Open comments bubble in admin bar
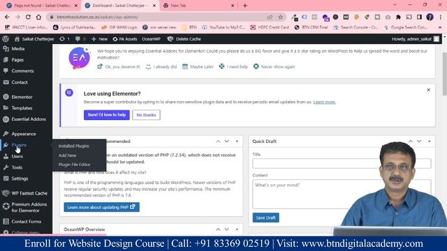The width and height of the screenshot is (447, 251). 80,39
